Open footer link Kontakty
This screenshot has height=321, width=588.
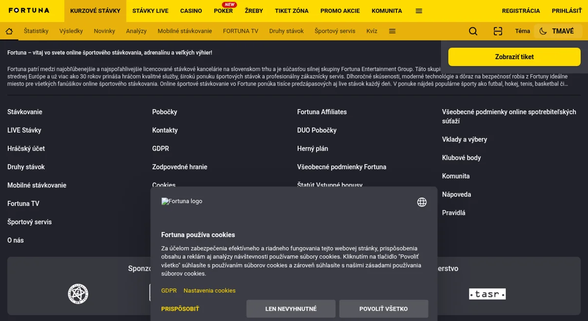(x=165, y=130)
